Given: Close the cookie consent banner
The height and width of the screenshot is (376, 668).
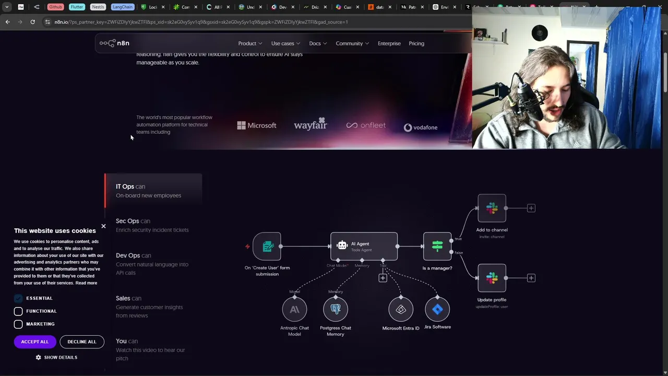Looking at the screenshot, I should (103, 226).
